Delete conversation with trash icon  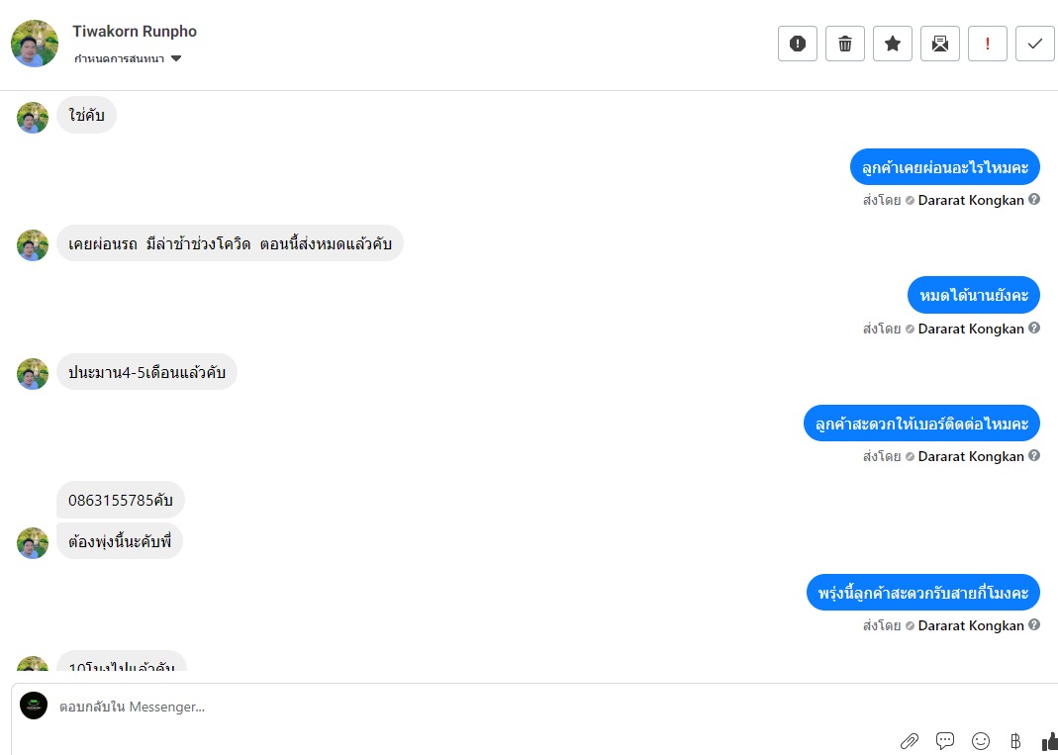click(x=845, y=44)
